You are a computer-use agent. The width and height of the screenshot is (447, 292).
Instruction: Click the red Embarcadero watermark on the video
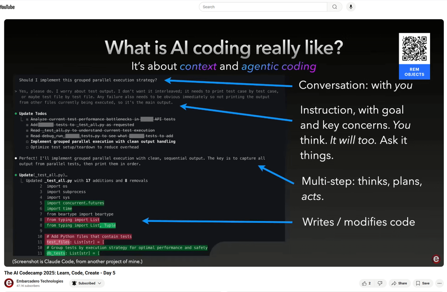pos(436,258)
